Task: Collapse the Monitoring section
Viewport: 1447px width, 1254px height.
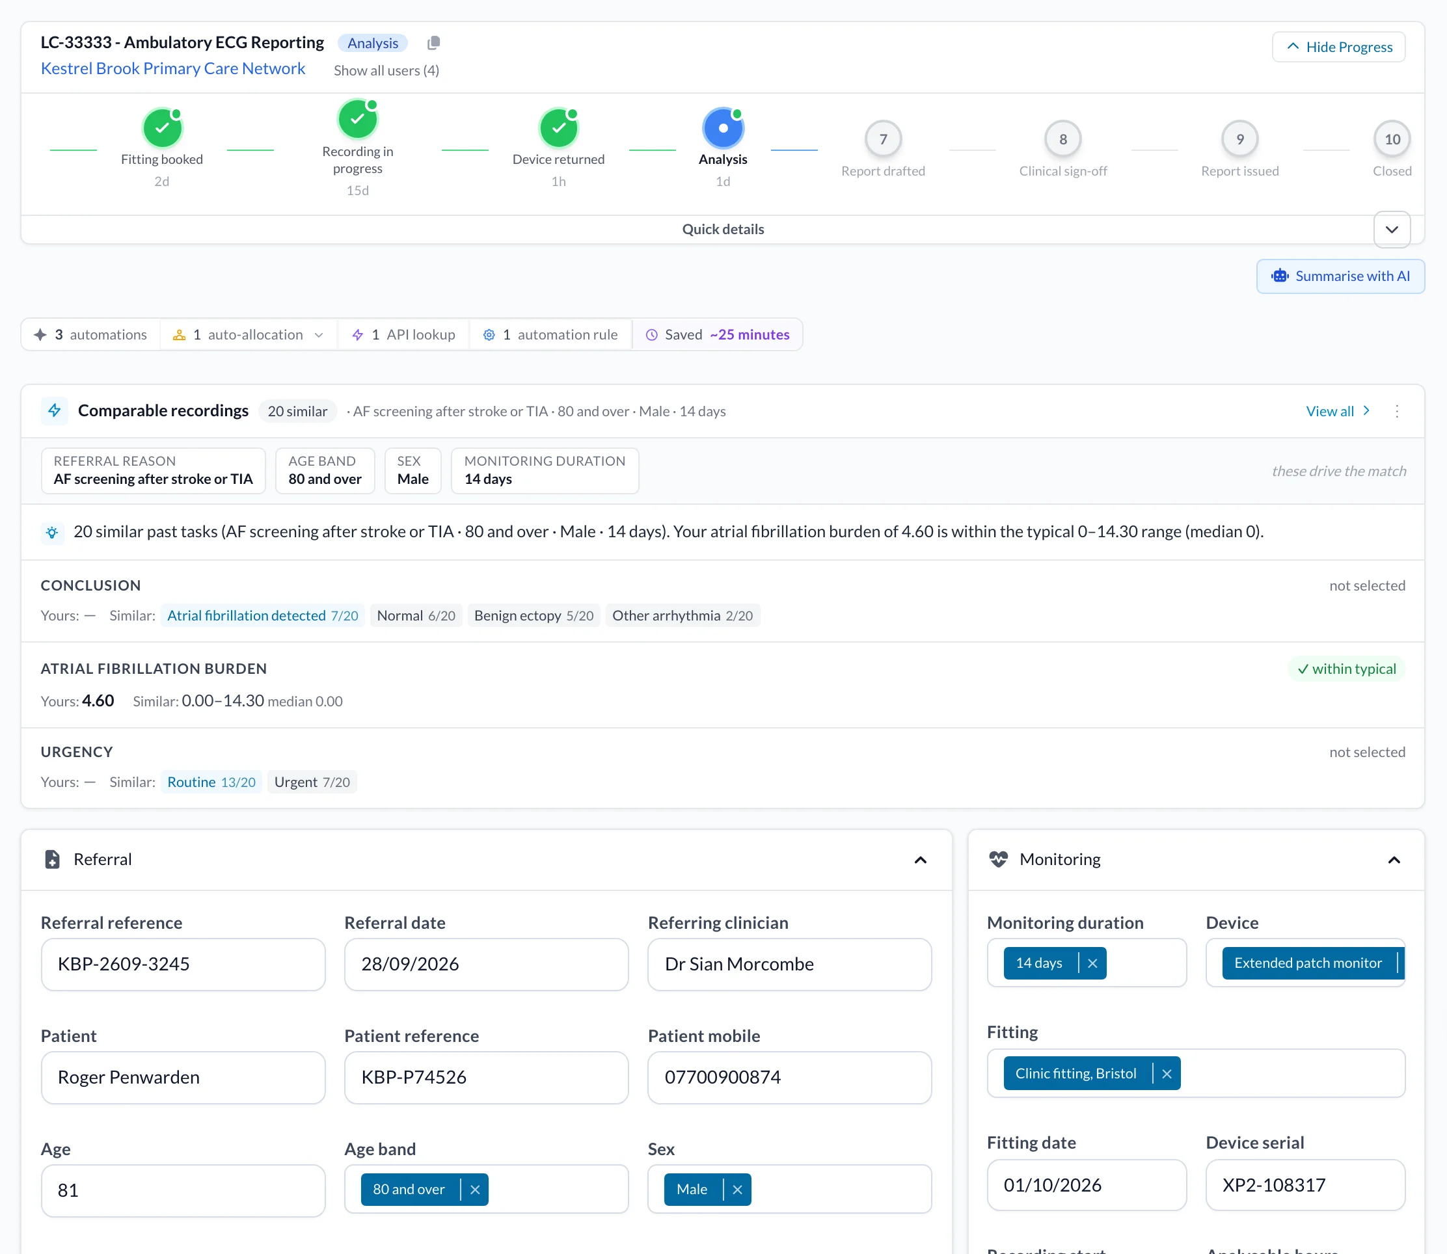Action: [1394, 860]
